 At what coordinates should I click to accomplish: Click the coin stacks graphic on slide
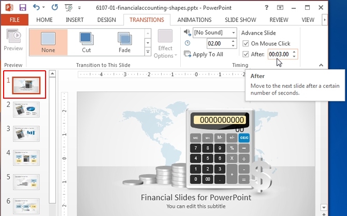point(155,175)
